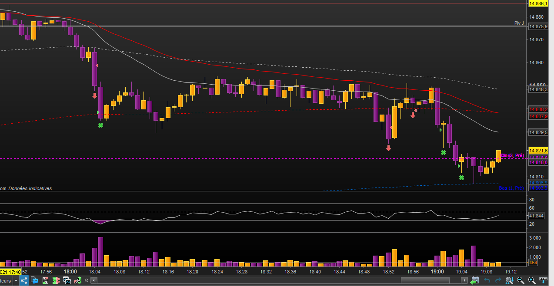
Task: Click the indicators button at bottom left
Action: (x=6, y=281)
